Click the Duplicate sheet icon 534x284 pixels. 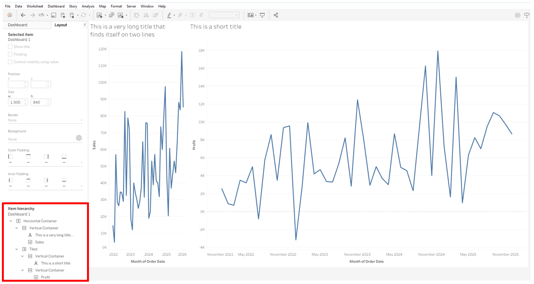coord(112,15)
